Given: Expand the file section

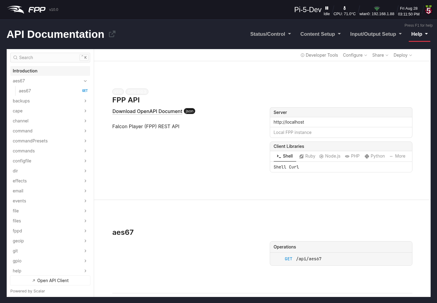Looking at the screenshot, I should click(x=50, y=211).
